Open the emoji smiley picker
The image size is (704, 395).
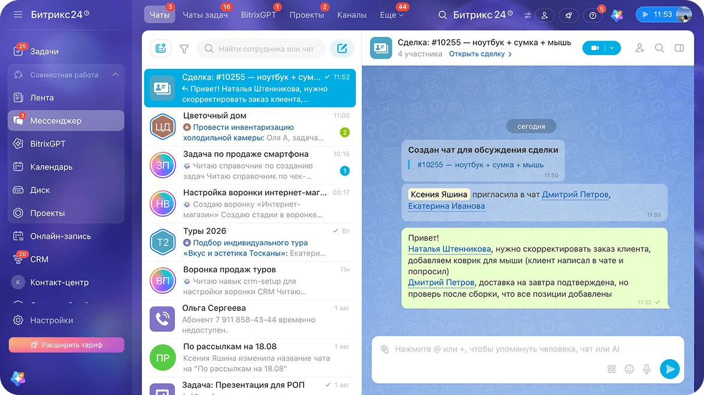tap(629, 369)
